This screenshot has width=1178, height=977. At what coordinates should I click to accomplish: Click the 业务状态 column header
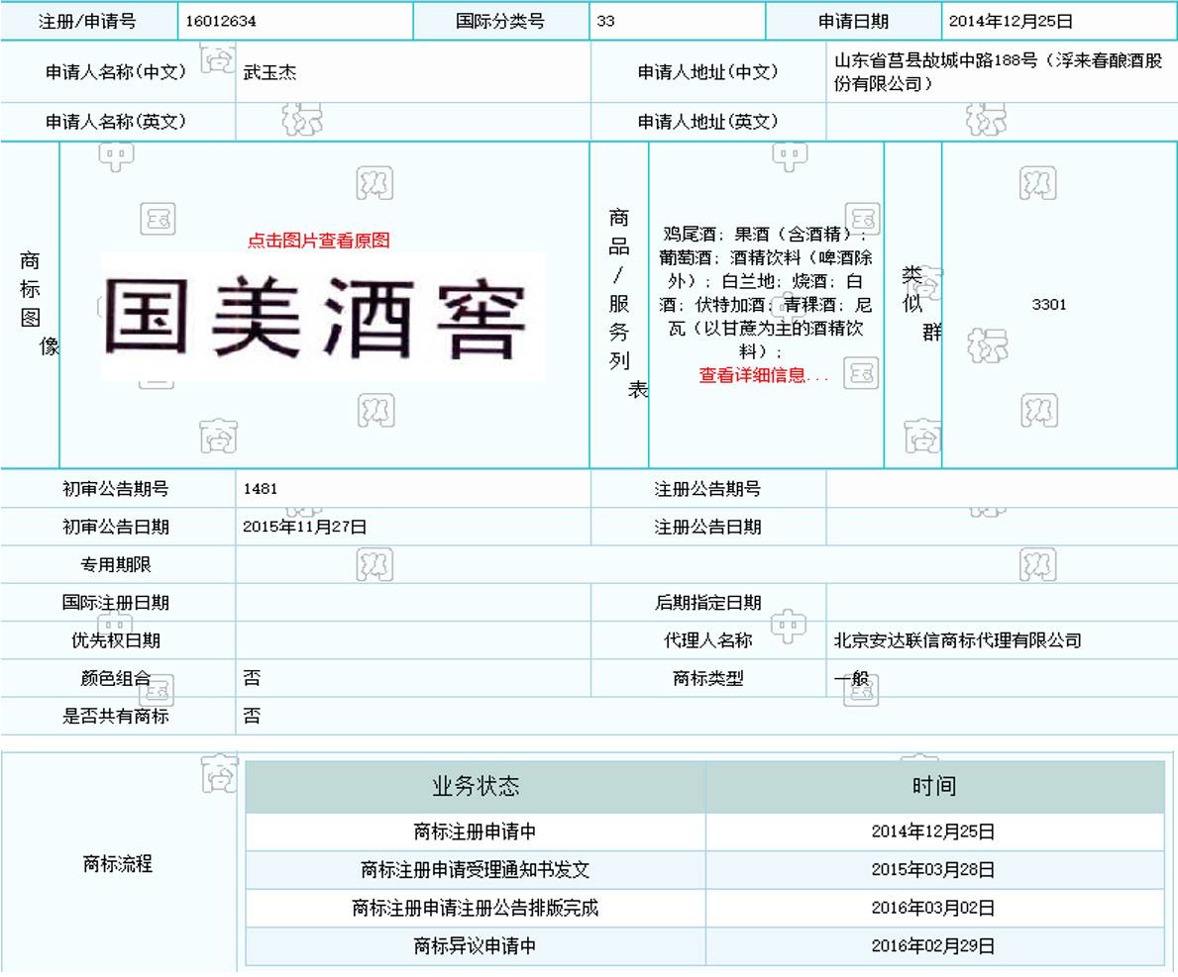click(476, 787)
